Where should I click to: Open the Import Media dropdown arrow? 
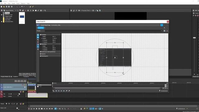pyautogui.click(x=16, y=11)
